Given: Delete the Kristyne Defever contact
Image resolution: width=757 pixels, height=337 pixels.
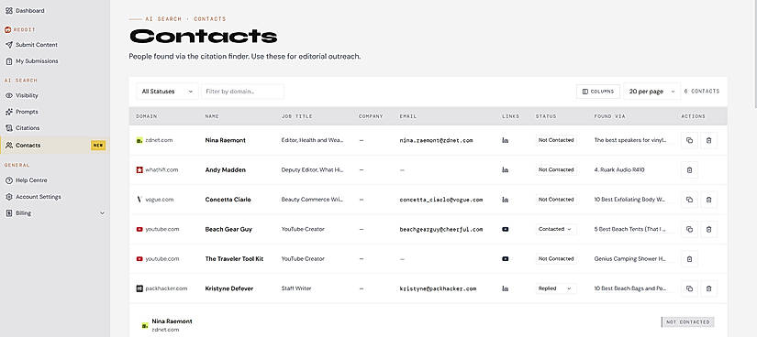Looking at the screenshot, I should [708, 288].
